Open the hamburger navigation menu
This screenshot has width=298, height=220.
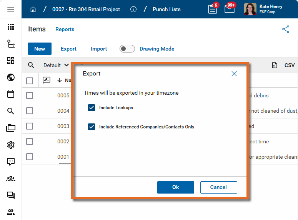[11, 9]
